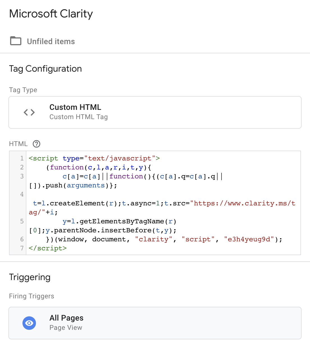The height and width of the screenshot is (345, 310).
Task: Click the closing </script> tag line
Action: [48, 248]
